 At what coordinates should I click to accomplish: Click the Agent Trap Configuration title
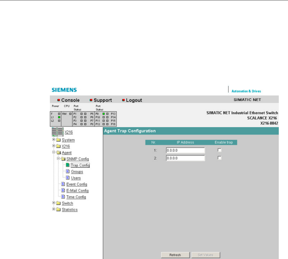[130, 131]
